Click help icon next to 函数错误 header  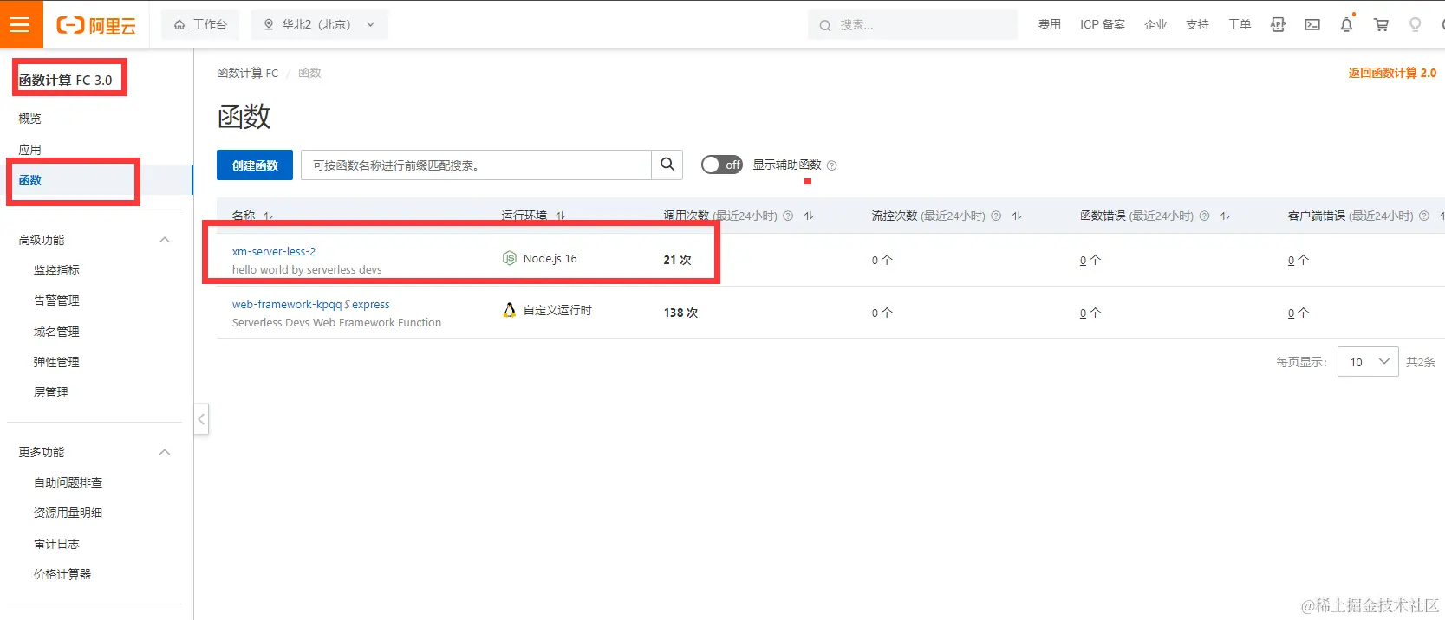[x=1204, y=216]
